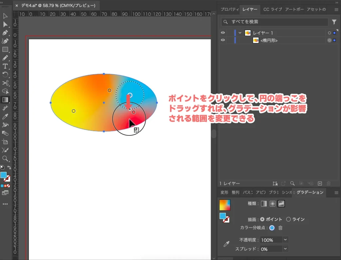Hide レイヤー 1 with its eye toggle

223,33
